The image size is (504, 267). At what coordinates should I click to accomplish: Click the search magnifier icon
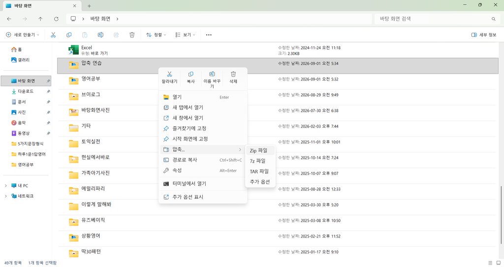(493, 19)
